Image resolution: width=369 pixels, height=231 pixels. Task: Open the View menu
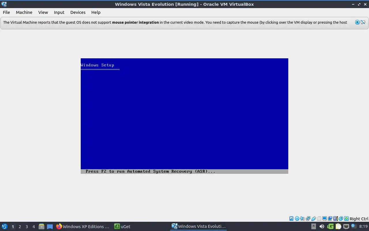click(x=43, y=12)
